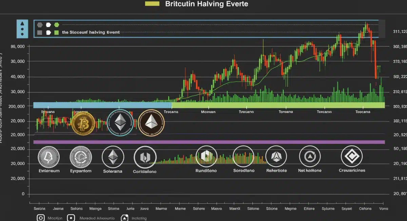Screen dimensions: 407x221
Task: Select the Creularicines diamond icon
Action: (351, 156)
